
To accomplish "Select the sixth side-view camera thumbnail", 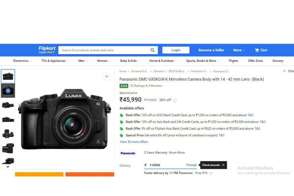I will point(8,148).
